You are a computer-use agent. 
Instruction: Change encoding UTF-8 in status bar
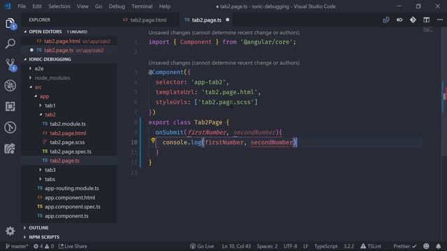[291, 246]
